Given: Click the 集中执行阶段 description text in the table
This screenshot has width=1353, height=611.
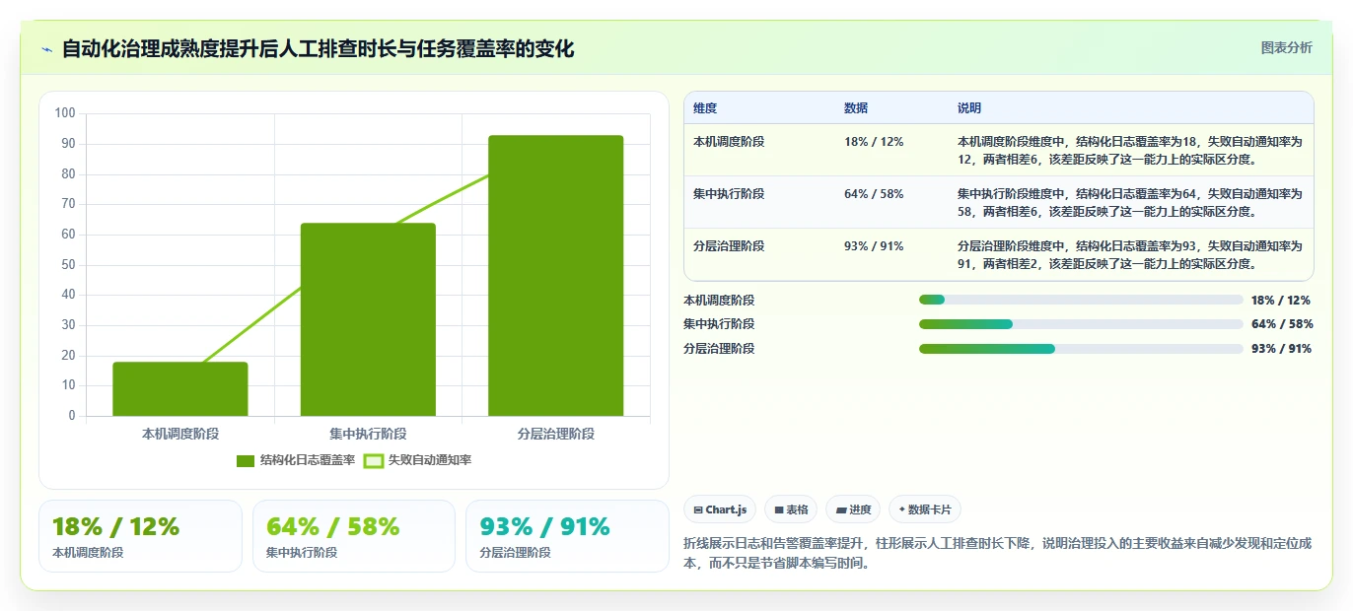Looking at the screenshot, I should (1130, 202).
